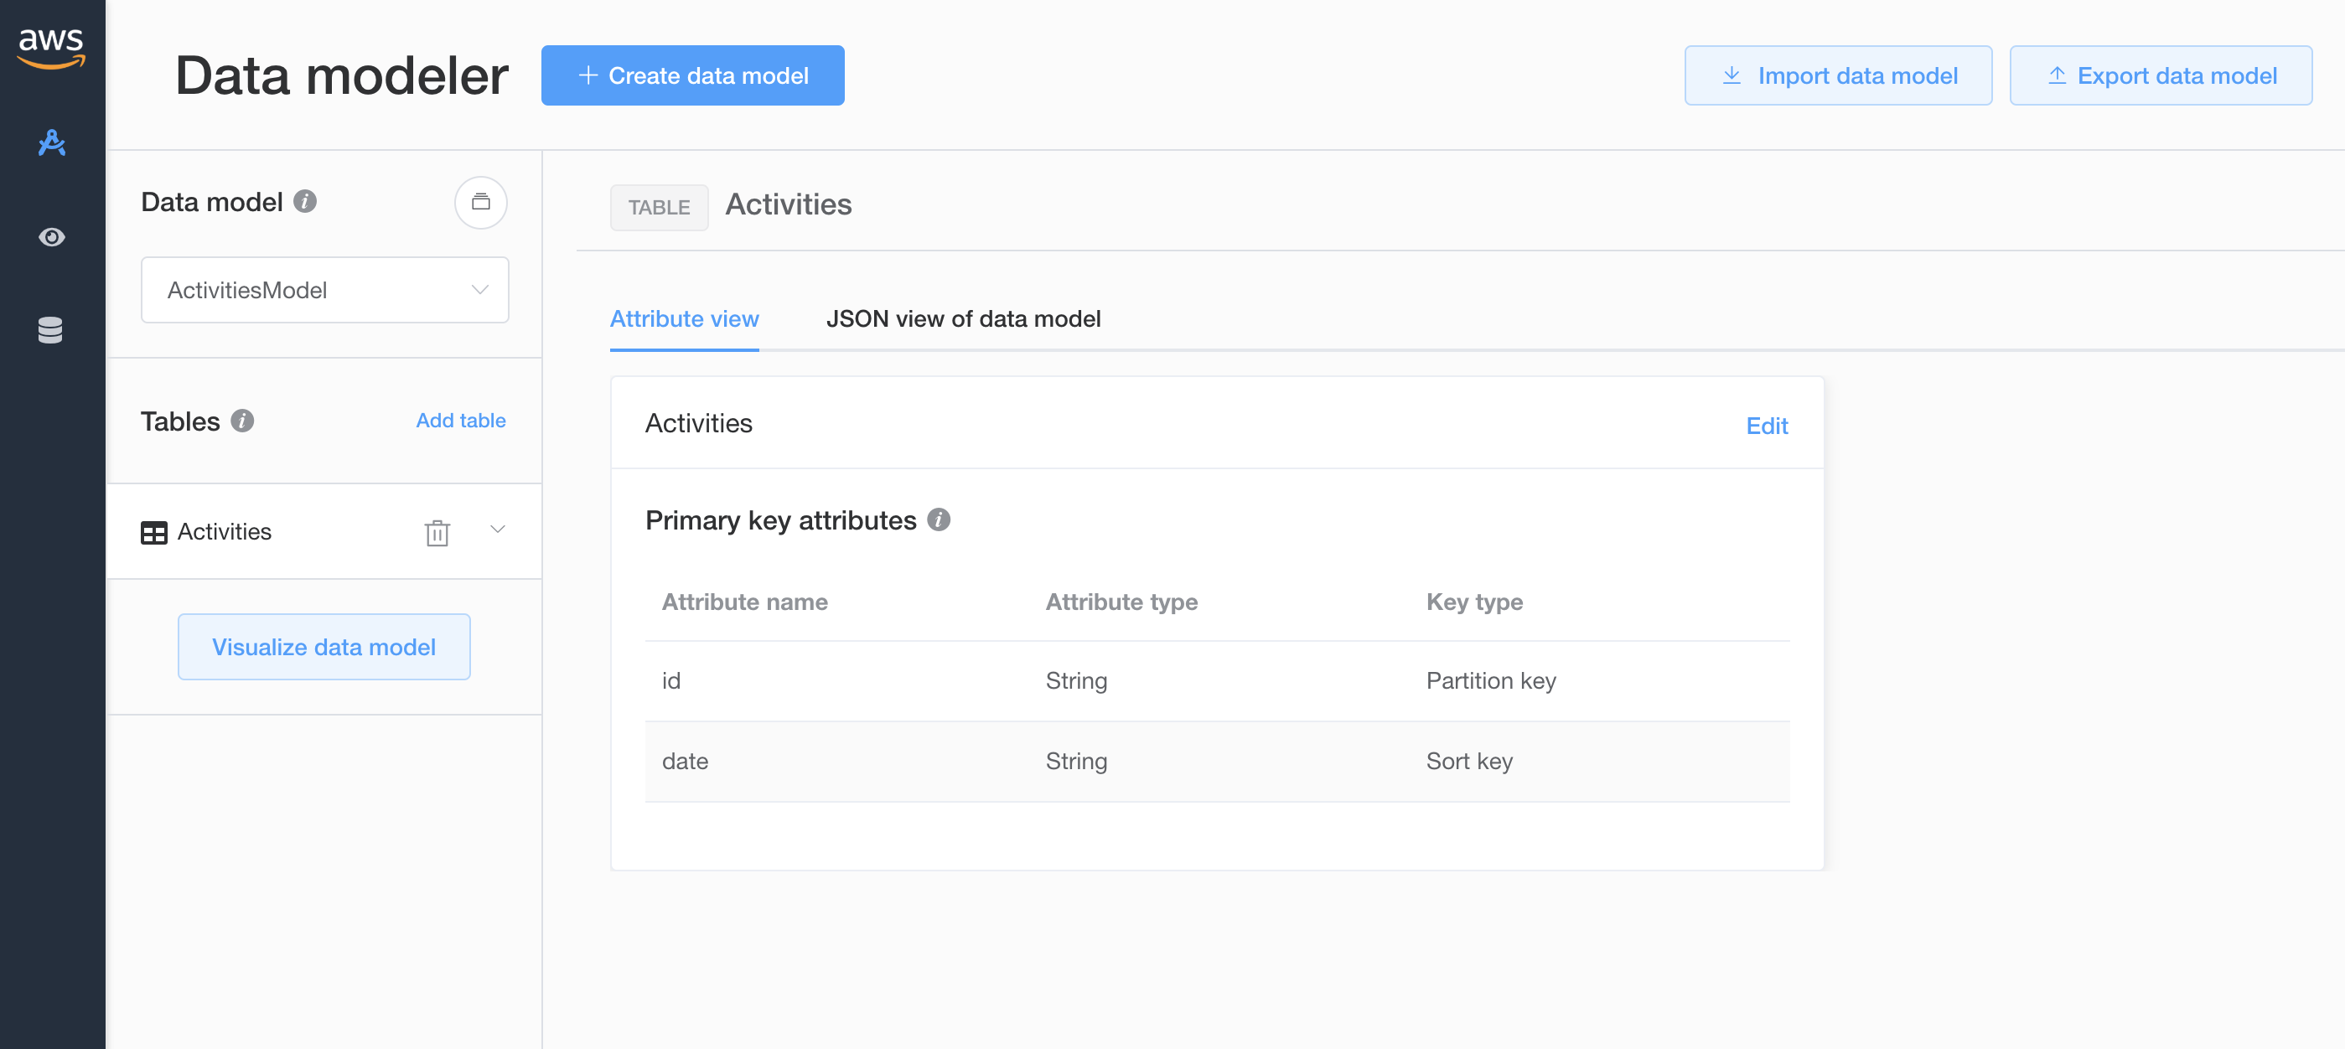Open the ActivitiesModel dropdown
This screenshot has height=1049, width=2345.
point(325,290)
